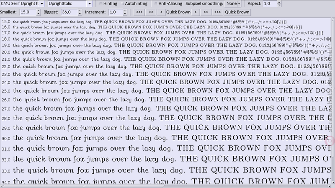This screenshot has height=188, width=335.
Task: Click the 30,0 size sample row
Action: [165, 138]
